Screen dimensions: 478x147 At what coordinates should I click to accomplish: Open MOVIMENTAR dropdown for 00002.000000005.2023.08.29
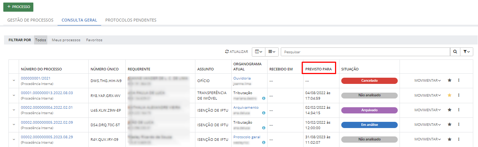pos(427,139)
